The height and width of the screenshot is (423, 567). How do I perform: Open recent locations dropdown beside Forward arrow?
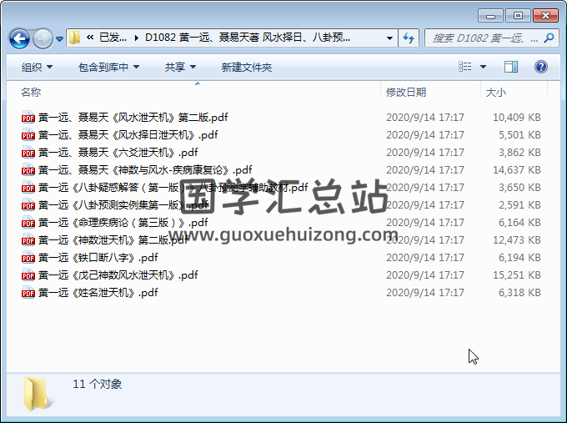coord(60,38)
